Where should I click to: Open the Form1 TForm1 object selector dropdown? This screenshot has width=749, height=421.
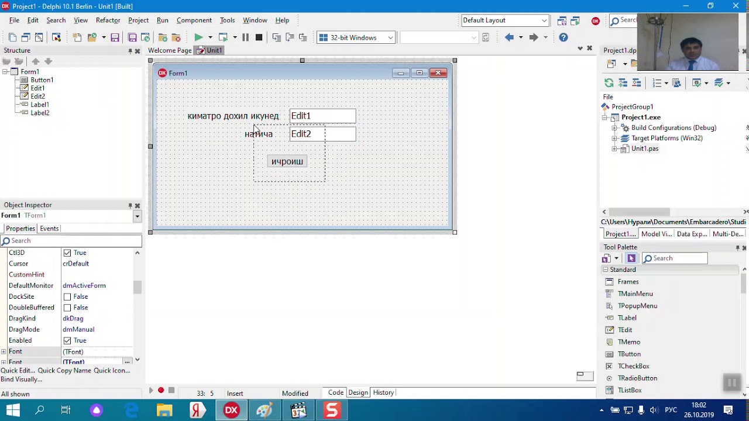point(137,216)
